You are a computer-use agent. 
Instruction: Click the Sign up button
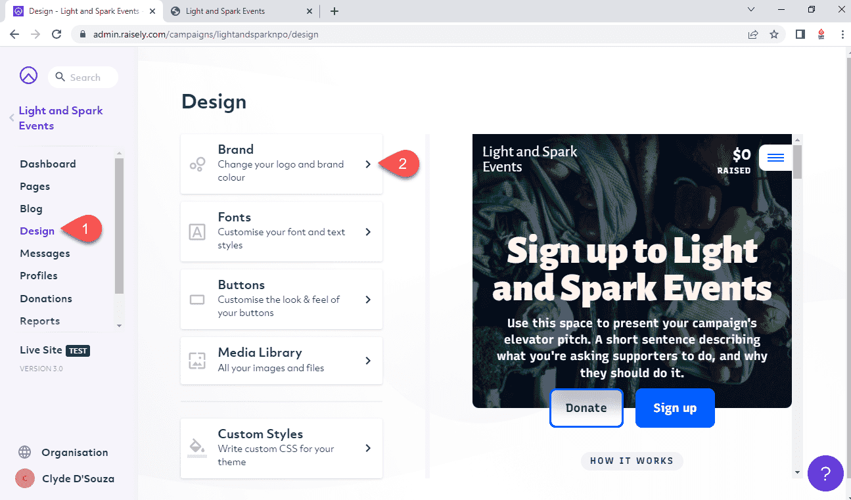pyautogui.click(x=675, y=408)
